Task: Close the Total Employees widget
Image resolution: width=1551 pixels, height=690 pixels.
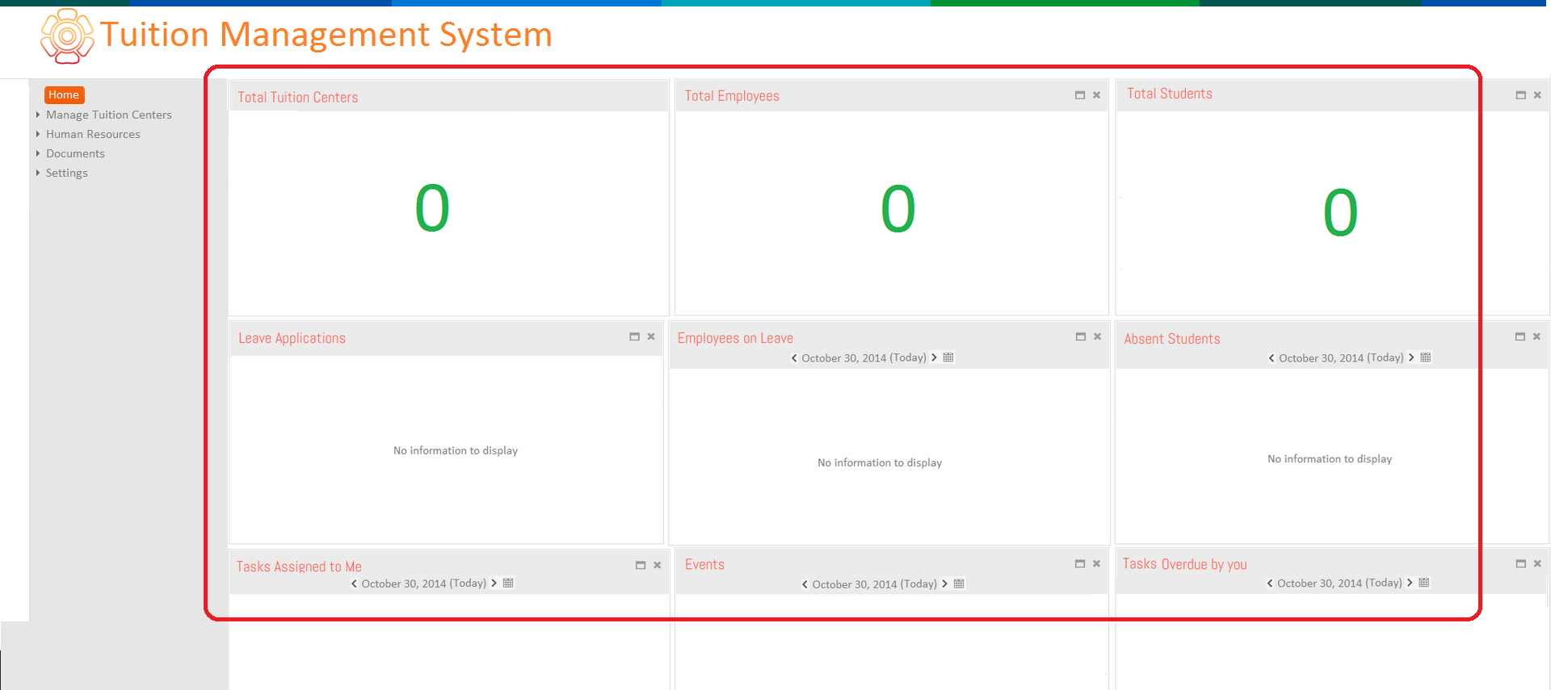Action: click(1097, 95)
